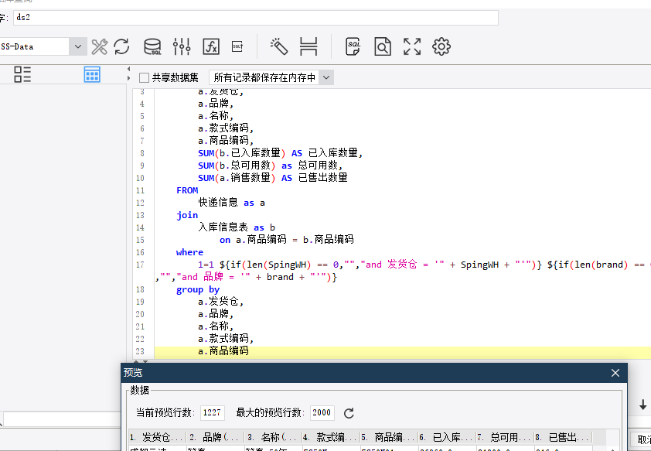Click the fx formula icon
Screen dimensions: 651x451
[211, 46]
